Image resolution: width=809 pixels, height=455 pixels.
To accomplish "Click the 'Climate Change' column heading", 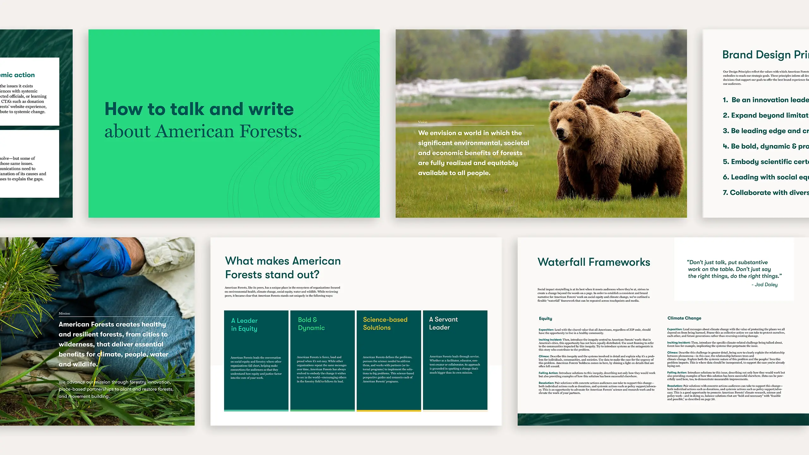I will click(x=684, y=318).
